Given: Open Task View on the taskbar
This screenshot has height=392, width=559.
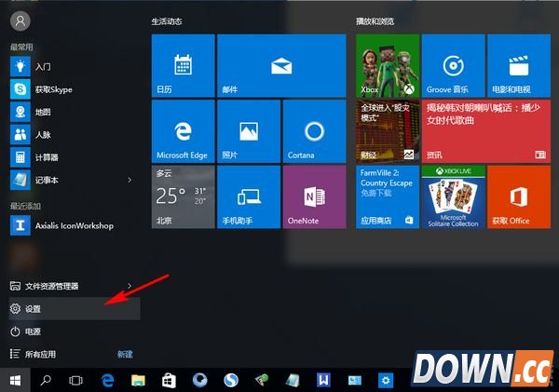Looking at the screenshot, I should coord(76,380).
